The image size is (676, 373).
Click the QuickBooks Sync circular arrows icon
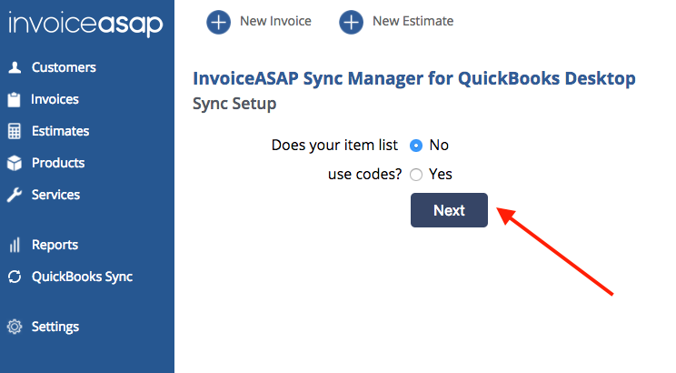click(x=15, y=277)
